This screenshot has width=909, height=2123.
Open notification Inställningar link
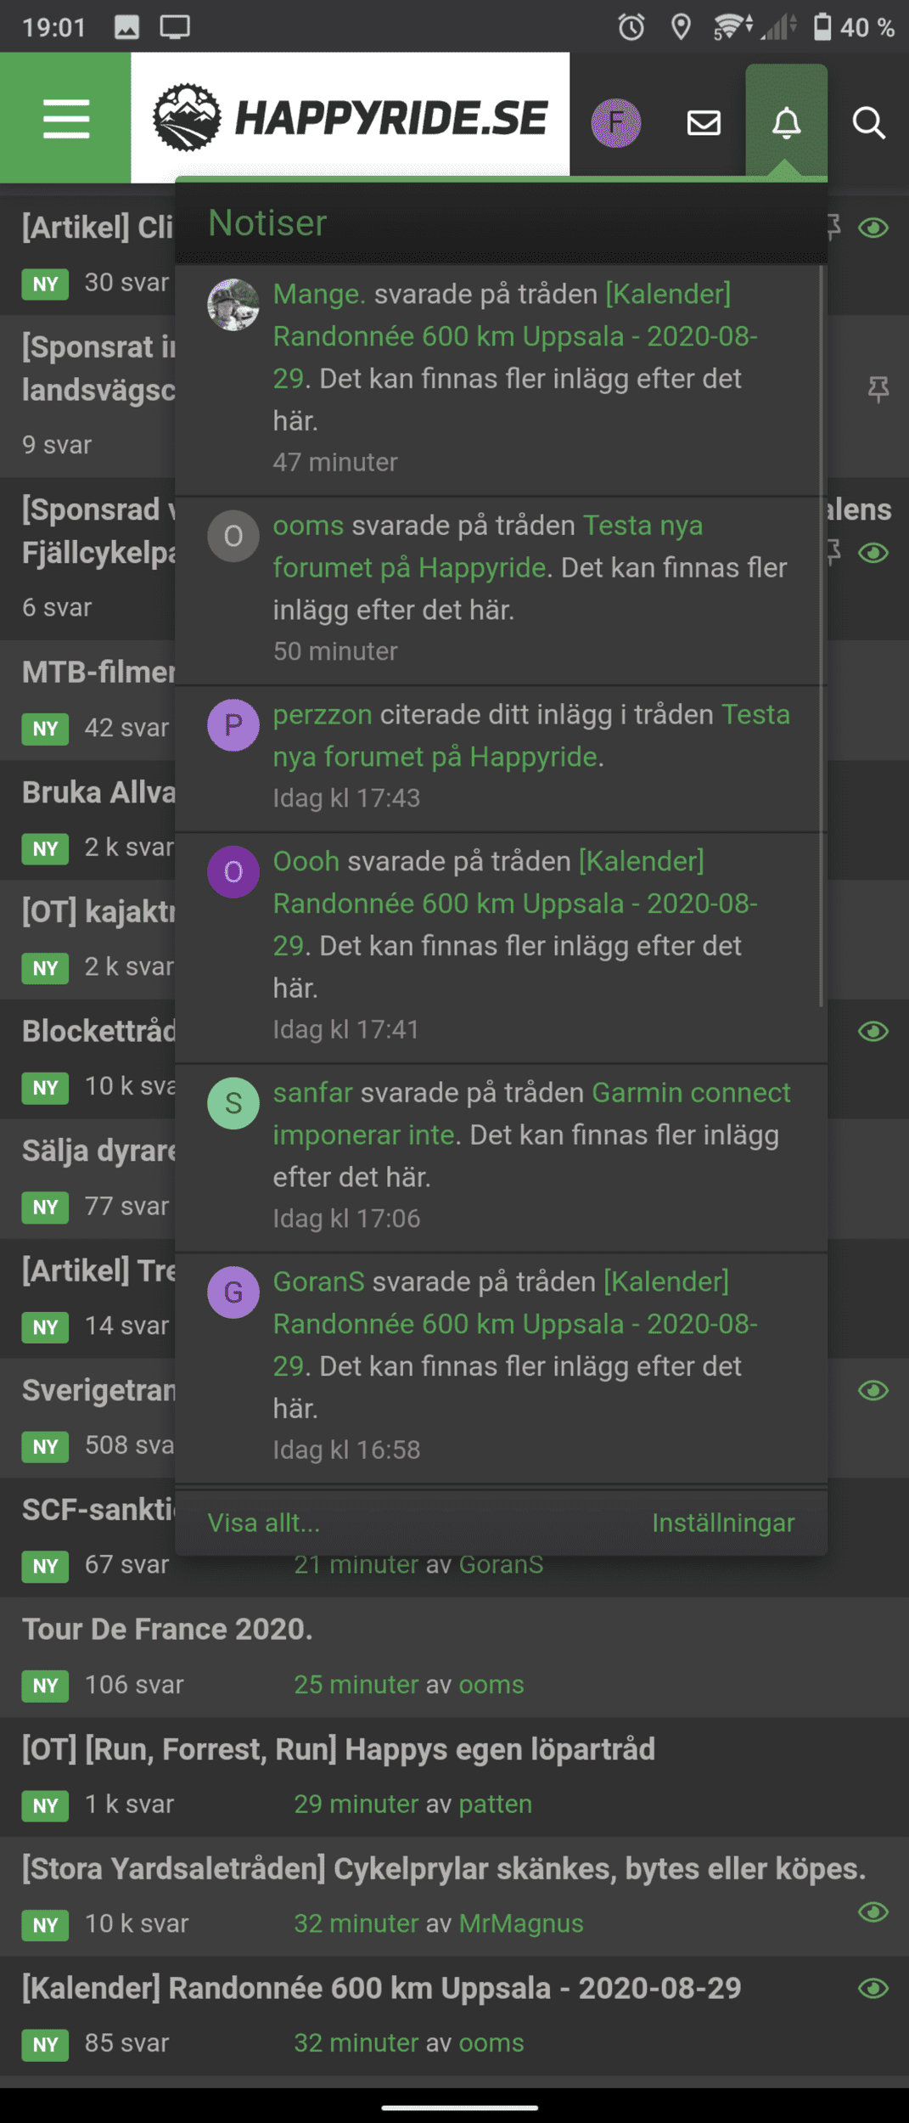pyautogui.click(x=723, y=1523)
